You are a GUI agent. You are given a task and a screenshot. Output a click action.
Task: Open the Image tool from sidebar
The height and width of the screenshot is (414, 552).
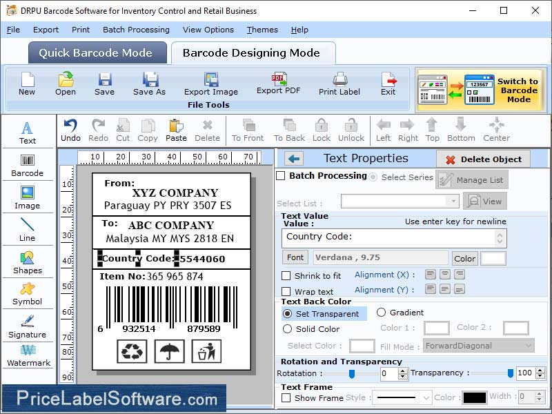point(28,198)
